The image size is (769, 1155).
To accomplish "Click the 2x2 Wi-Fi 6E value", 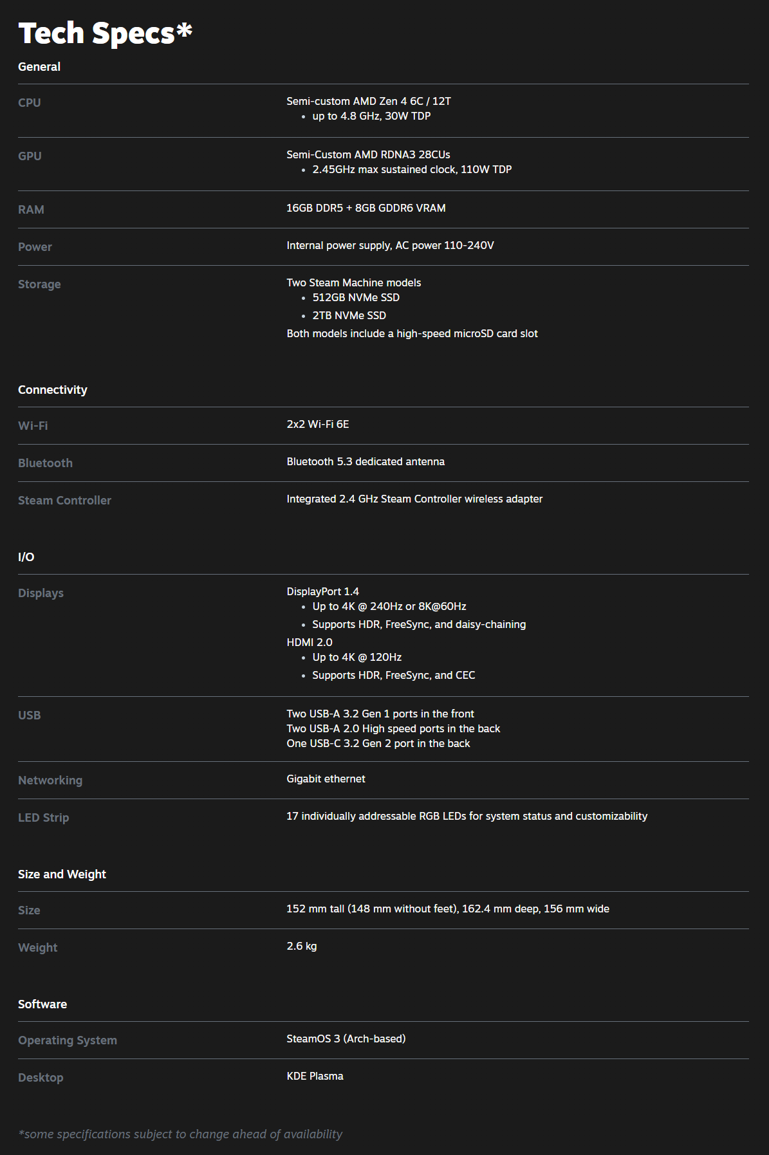I will 318,425.
